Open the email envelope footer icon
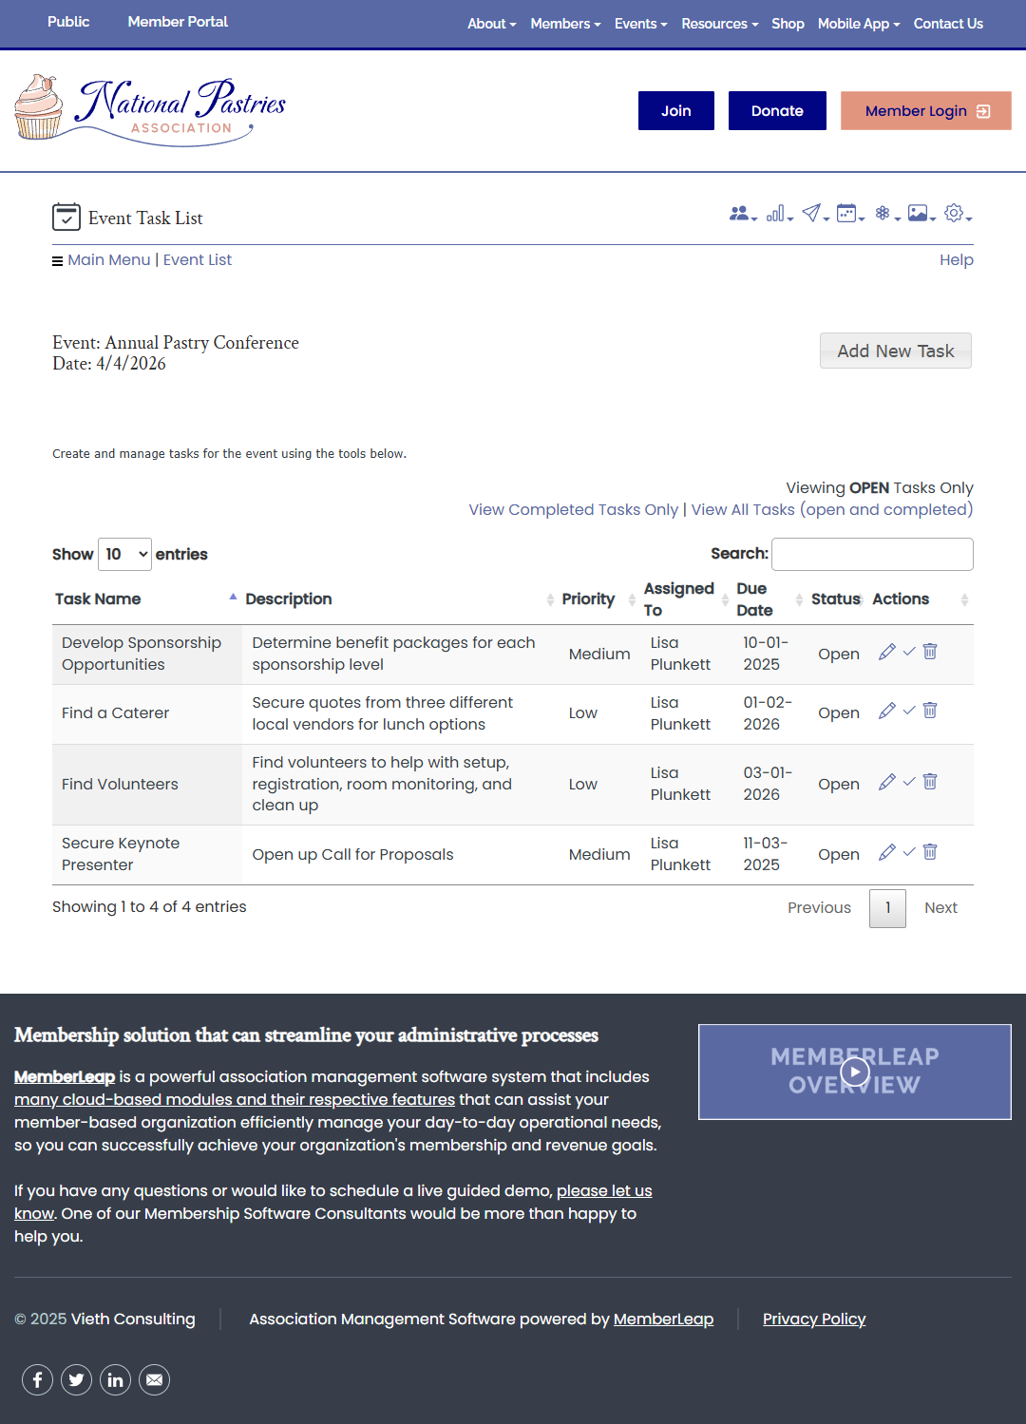Screen dimensions: 1026x1424 pos(154,1379)
